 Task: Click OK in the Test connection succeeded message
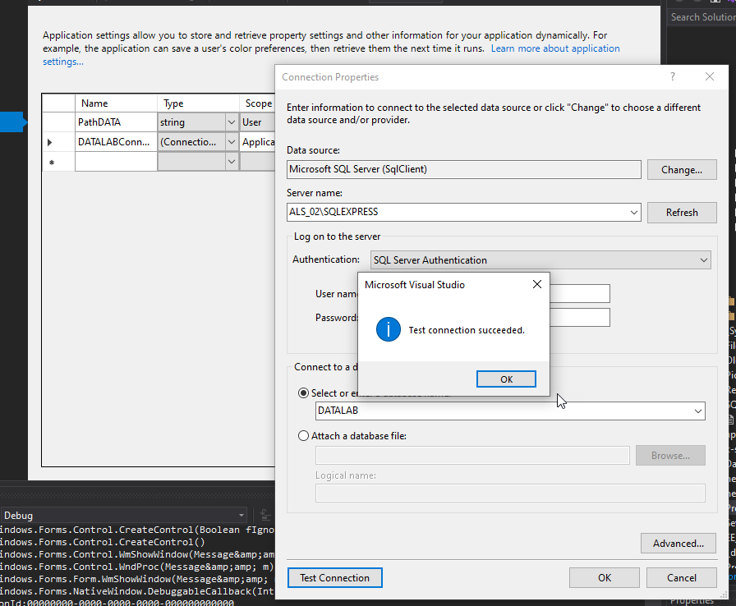tap(506, 379)
